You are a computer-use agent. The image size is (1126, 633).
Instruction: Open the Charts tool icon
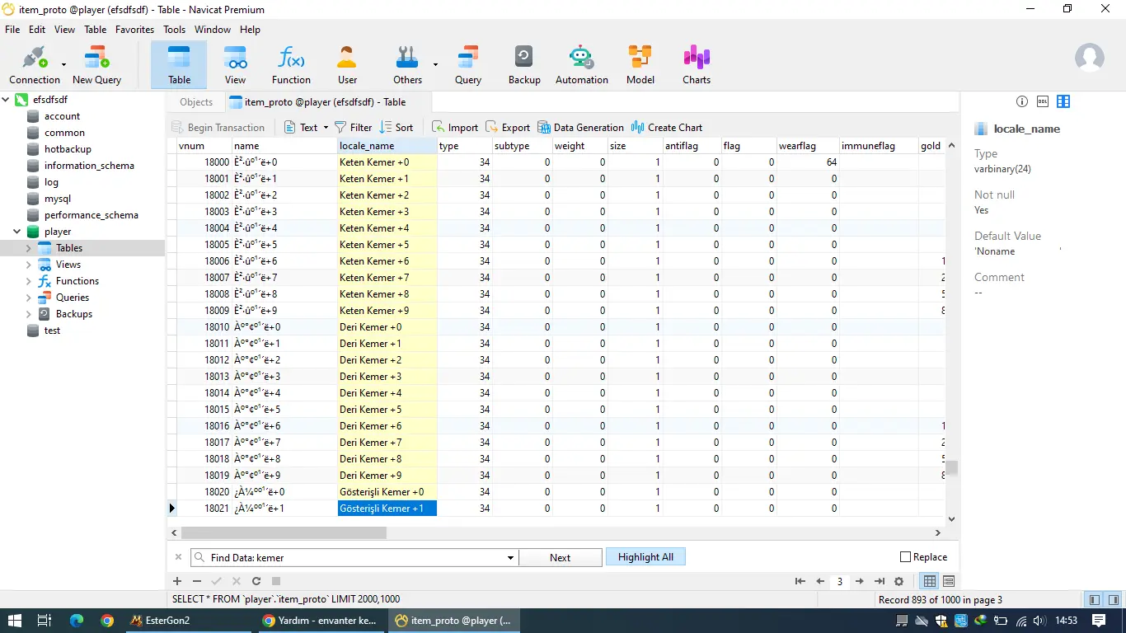[697, 65]
